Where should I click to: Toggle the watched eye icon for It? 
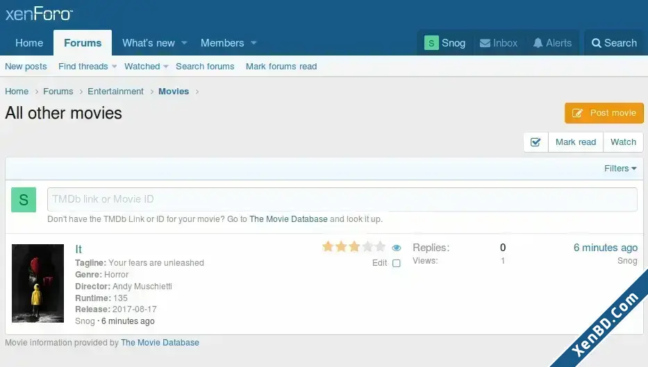[x=397, y=248]
